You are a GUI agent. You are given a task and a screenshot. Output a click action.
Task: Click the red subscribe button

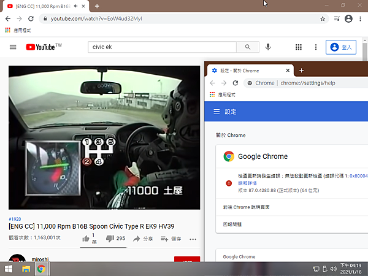(x=187, y=259)
